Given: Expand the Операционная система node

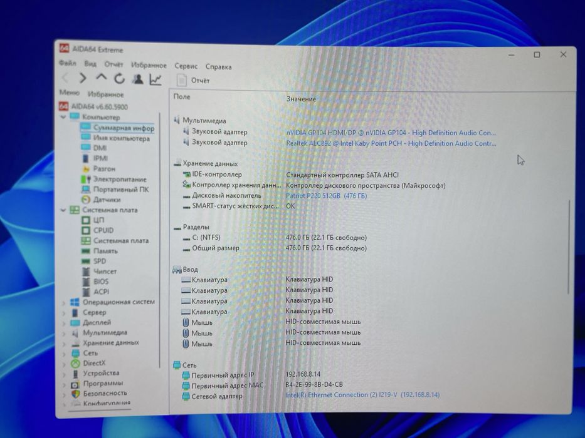Looking at the screenshot, I should (63, 303).
